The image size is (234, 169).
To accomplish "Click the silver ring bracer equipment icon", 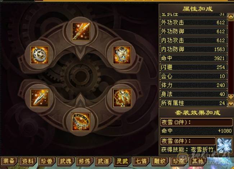I will 40,55.
